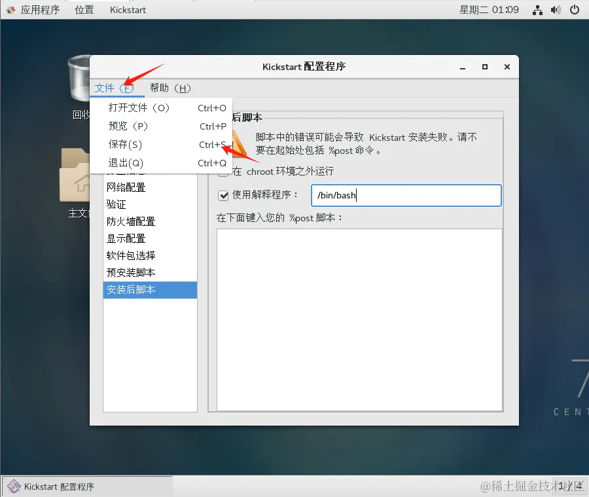Select 显示配置 in the sidebar list
Image resolution: width=589 pixels, height=497 pixels.
coord(150,239)
